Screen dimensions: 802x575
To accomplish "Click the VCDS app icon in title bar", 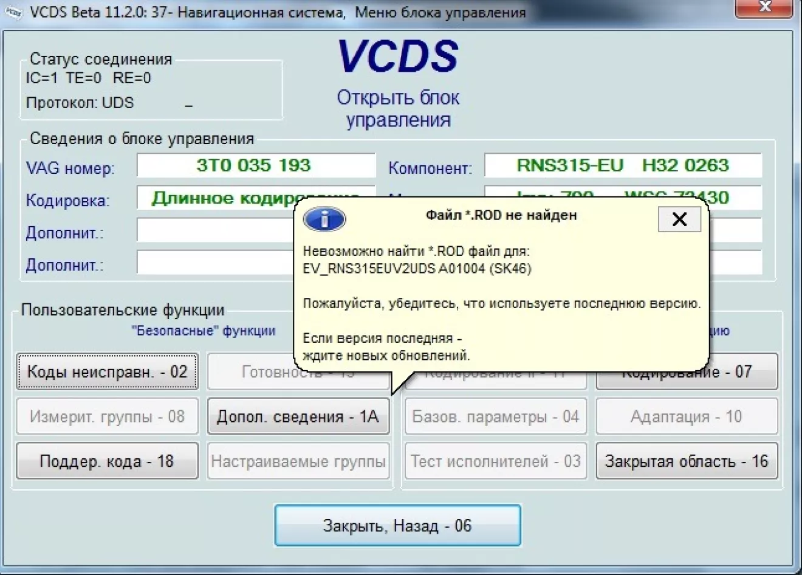I will tap(13, 12).
